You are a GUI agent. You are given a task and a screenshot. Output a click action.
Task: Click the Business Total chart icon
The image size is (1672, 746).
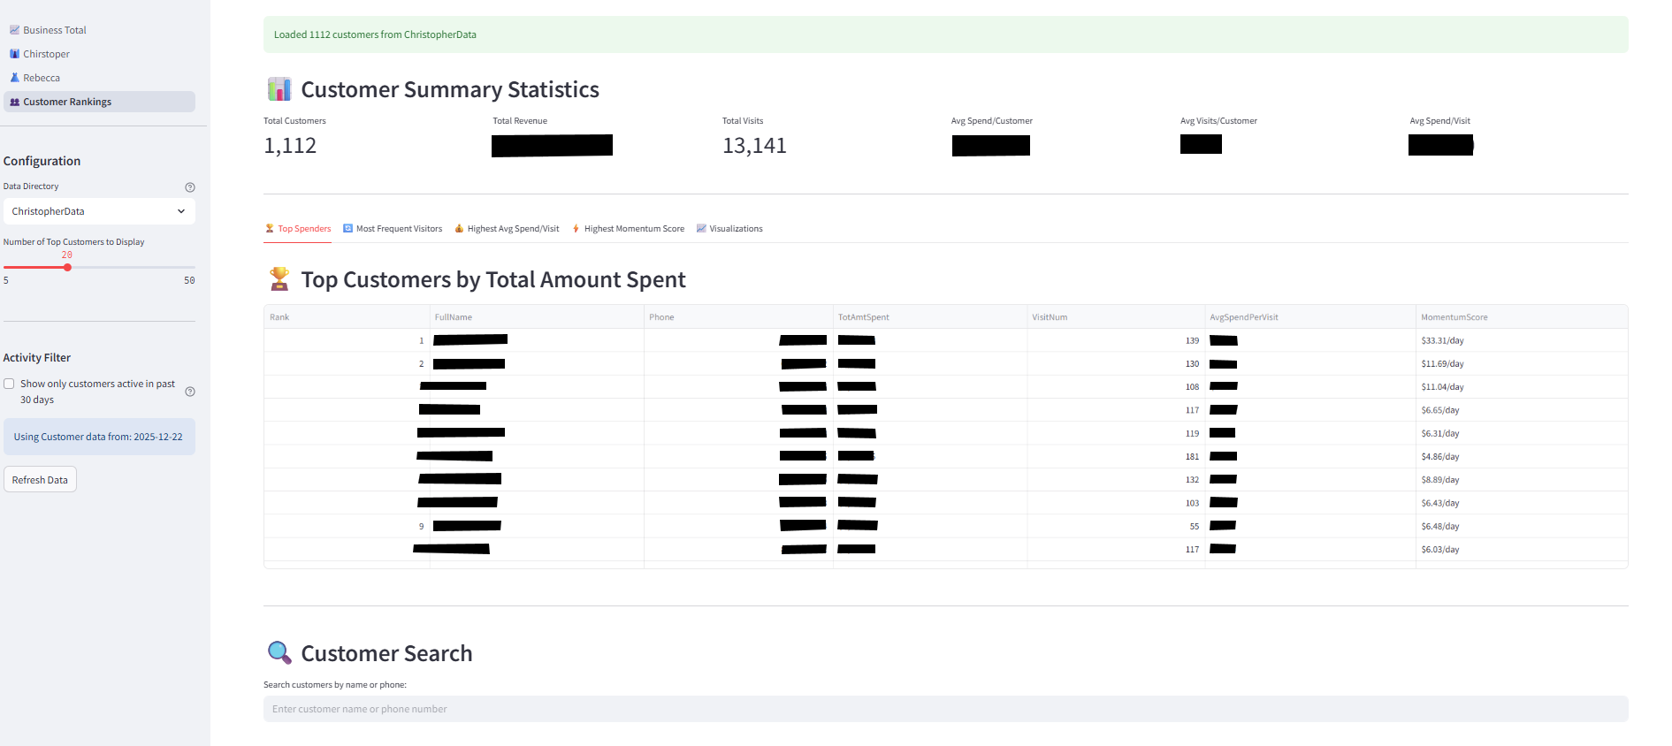pos(14,30)
